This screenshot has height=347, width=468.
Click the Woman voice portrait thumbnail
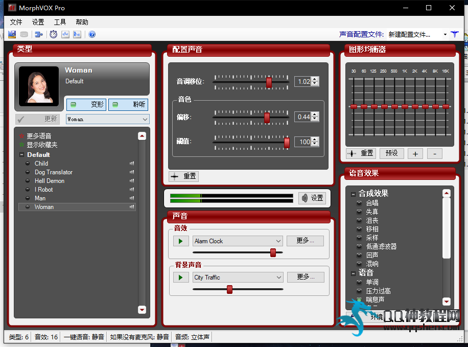(39, 86)
